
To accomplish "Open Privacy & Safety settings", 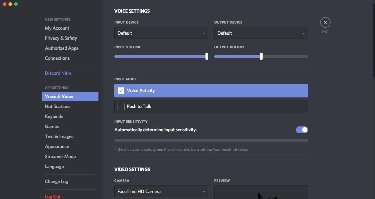I will tap(61, 38).
